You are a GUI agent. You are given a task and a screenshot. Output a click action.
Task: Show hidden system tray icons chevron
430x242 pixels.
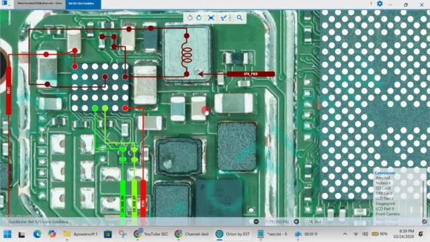click(345, 234)
